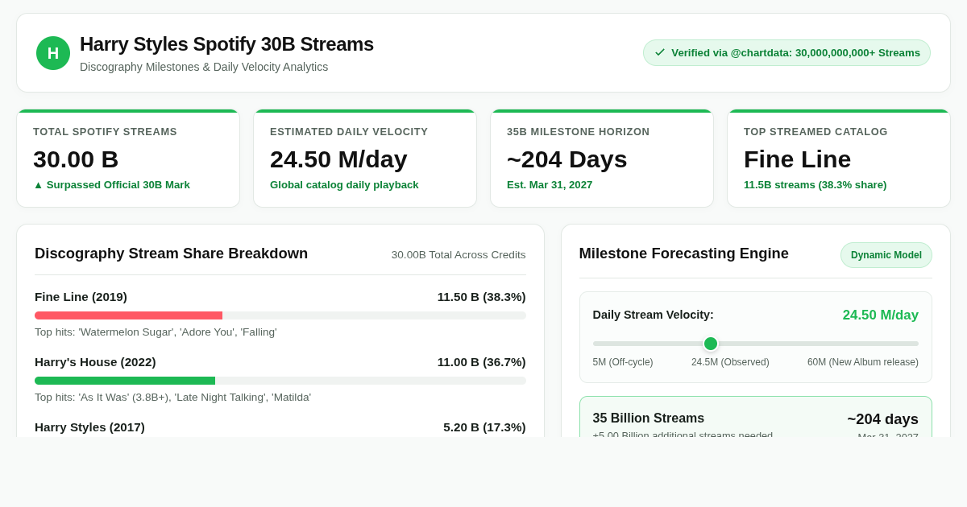
Task: Click the 11.00 B (36.7%) value
Action: click(482, 362)
